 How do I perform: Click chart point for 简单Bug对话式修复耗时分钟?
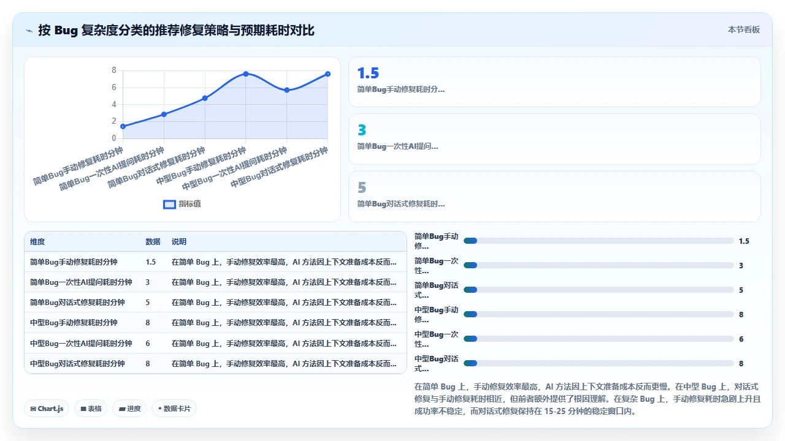(205, 98)
